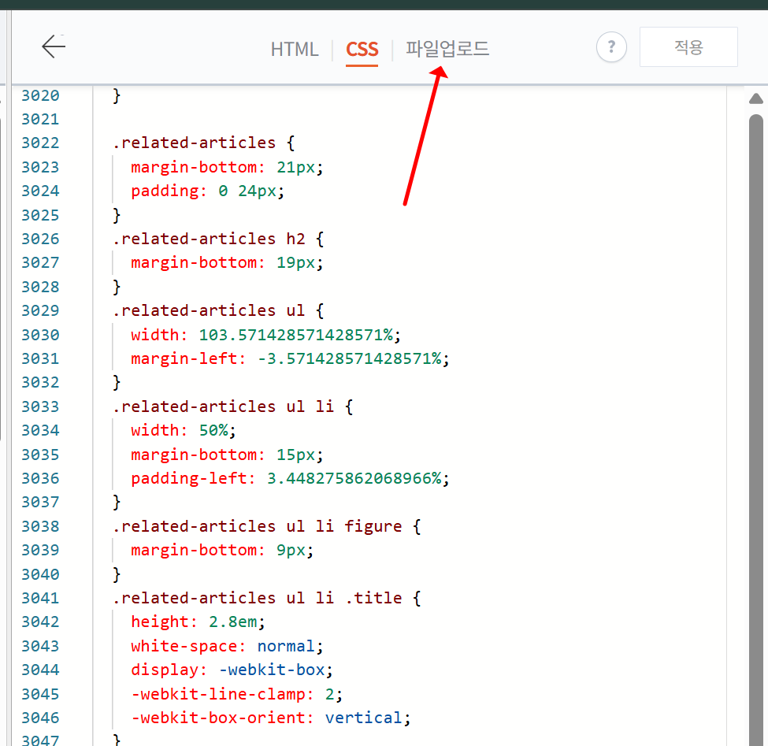The height and width of the screenshot is (746, 768).
Task: Click the .related-articles ul selector on line 3029
Action: coord(209,310)
